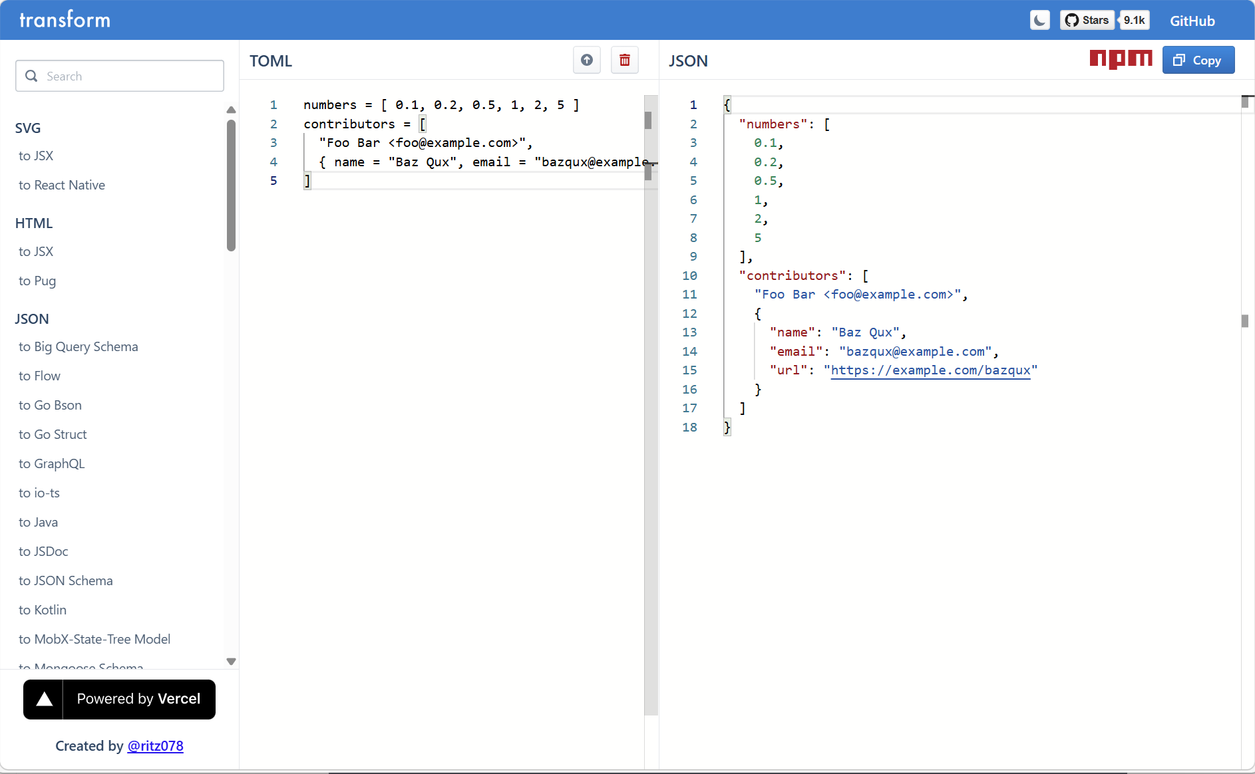The height and width of the screenshot is (774, 1255).
Task: Click the transform logo in header
Action: click(65, 20)
